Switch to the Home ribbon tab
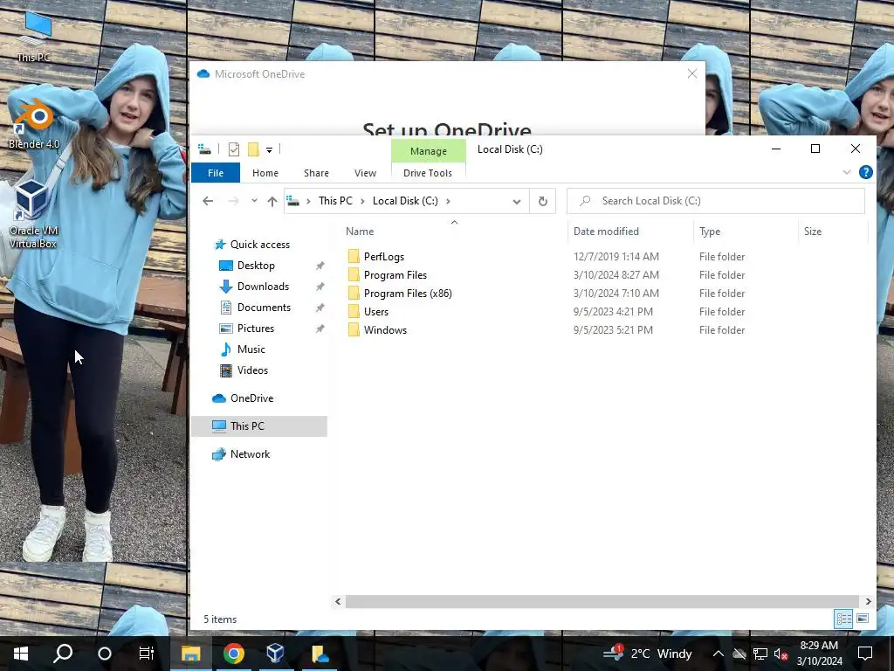Screen dimensions: 894x671 265,173
